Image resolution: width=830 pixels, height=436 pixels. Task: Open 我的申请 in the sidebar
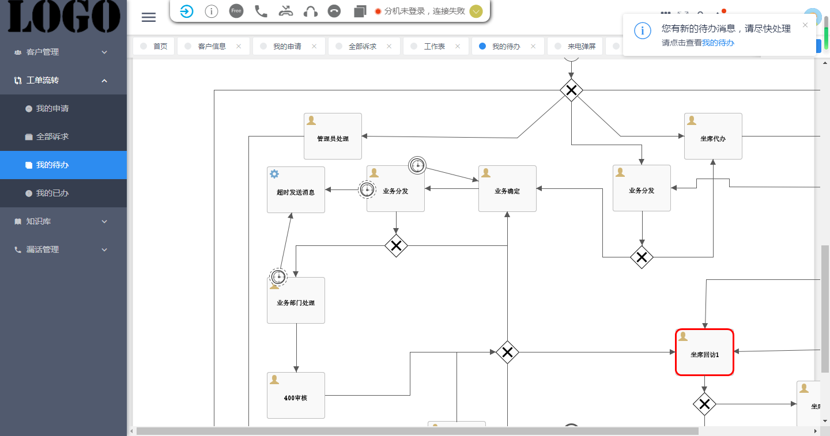[63, 108]
